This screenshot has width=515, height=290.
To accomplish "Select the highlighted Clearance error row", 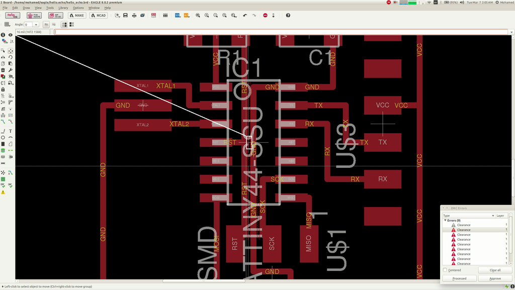I will (x=475, y=230).
